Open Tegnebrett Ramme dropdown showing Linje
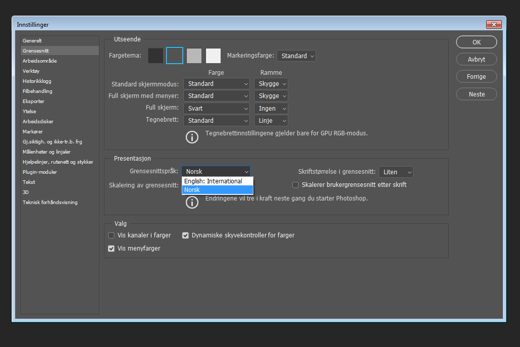Image resolution: width=520 pixels, height=347 pixels. (x=271, y=120)
